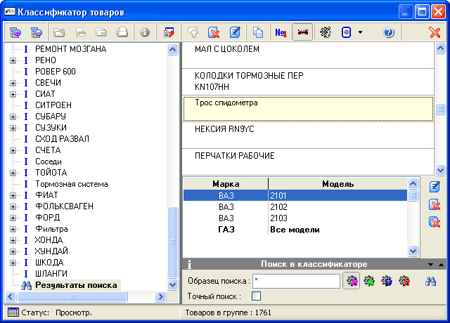This screenshot has height=323, width=450.
Task: Click the black gear icon in toolbar
Action: (x=325, y=32)
